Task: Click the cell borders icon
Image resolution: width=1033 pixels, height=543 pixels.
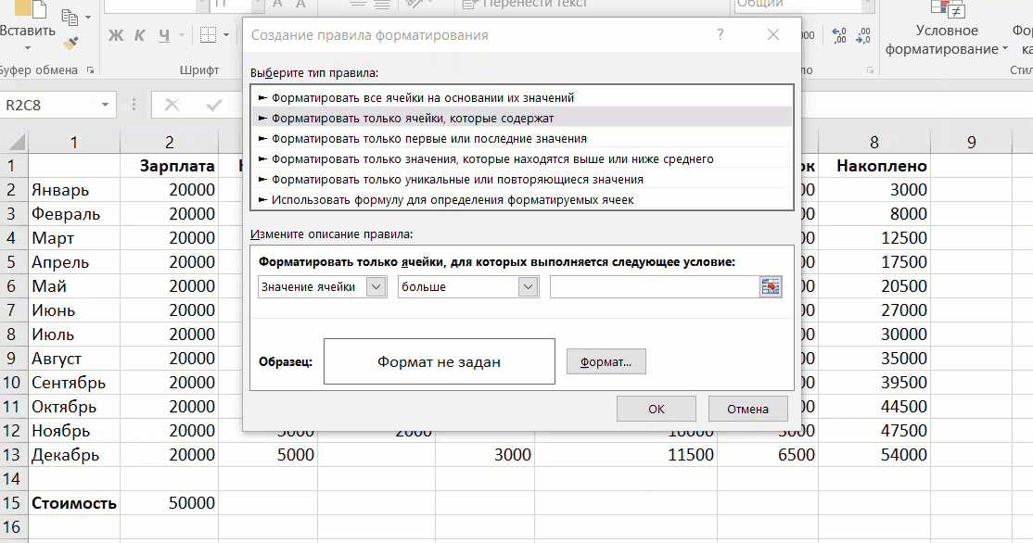Action: click(209, 35)
